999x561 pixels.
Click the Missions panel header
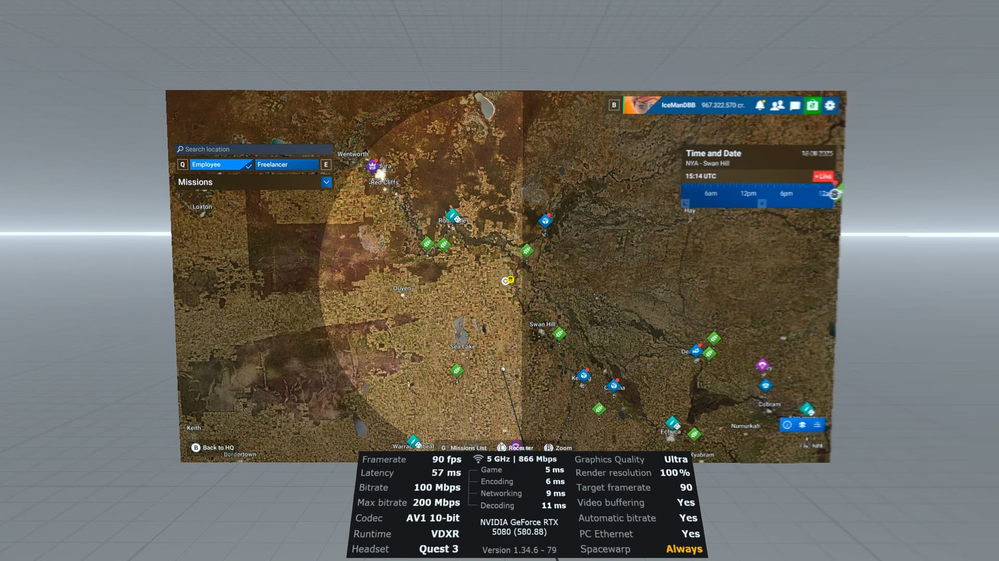pyautogui.click(x=254, y=182)
